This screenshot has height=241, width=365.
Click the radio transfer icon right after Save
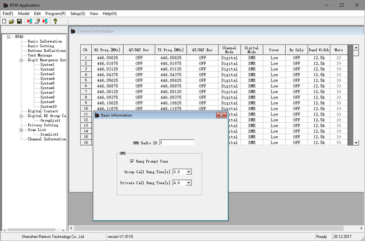pyautogui.click(x=30, y=21)
